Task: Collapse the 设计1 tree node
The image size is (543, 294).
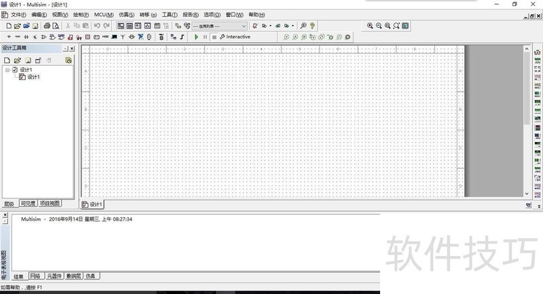Action: click(x=7, y=70)
